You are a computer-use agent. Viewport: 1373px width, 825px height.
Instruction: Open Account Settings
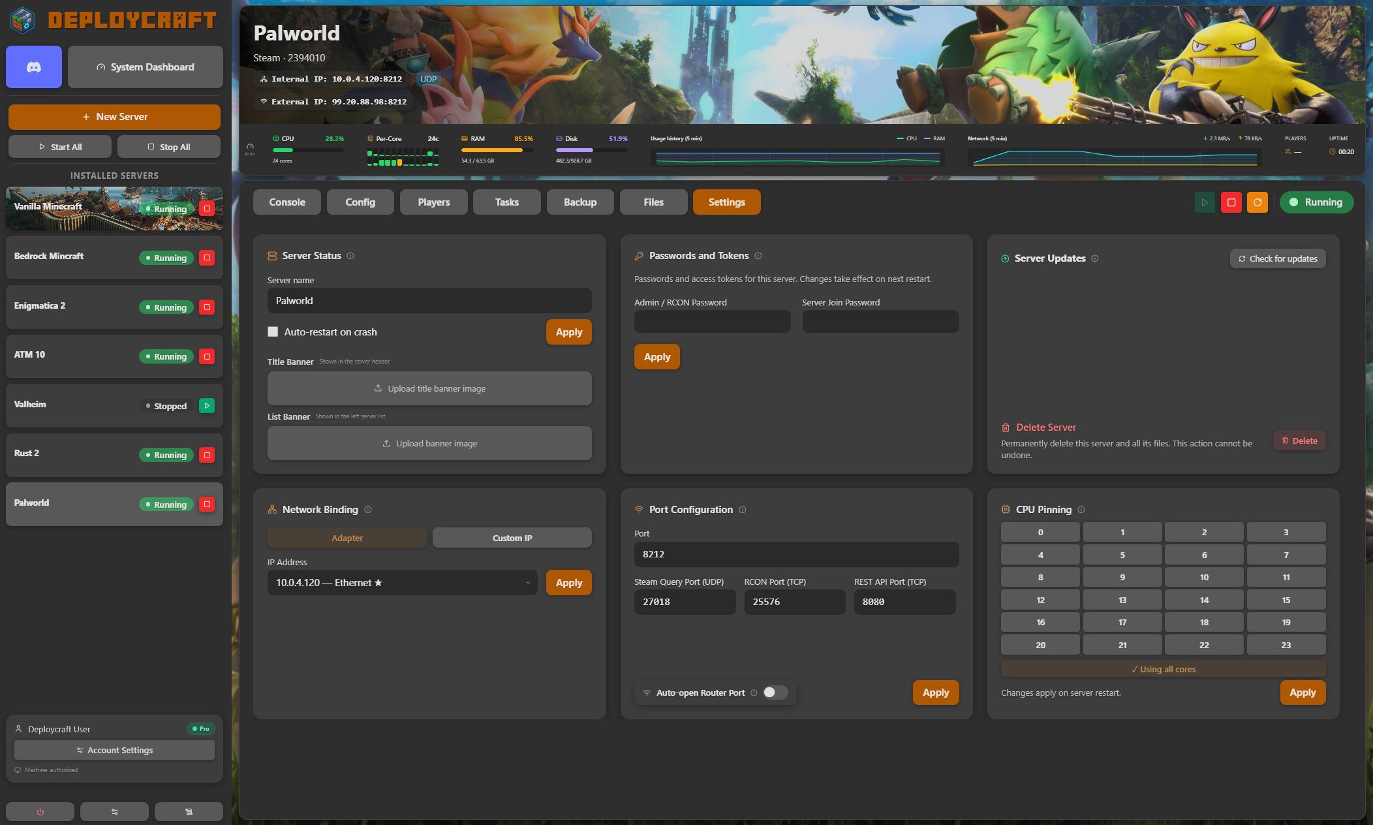[x=114, y=750]
